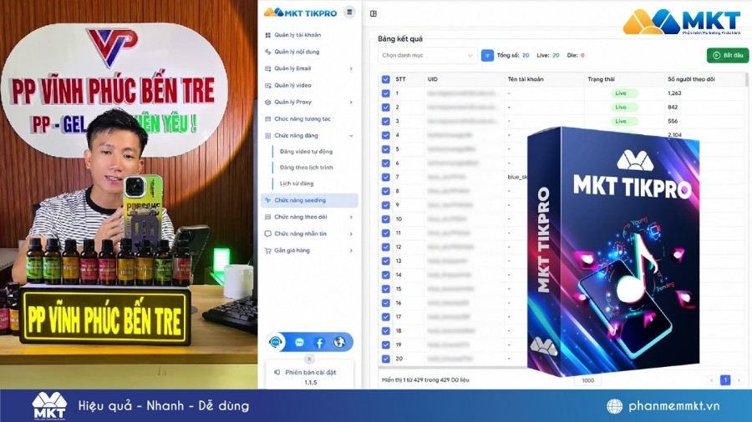Screen dimensions: 752x422
Task: Click the next page arrow
Action: click(x=739, y=380)
